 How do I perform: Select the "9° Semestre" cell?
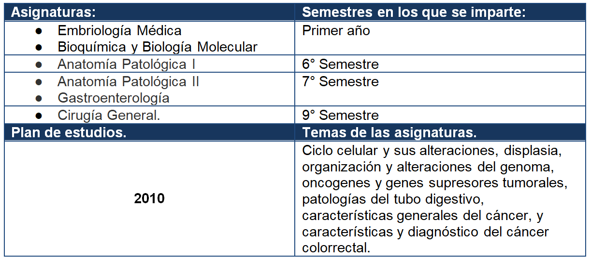click(x=340, y=116)
